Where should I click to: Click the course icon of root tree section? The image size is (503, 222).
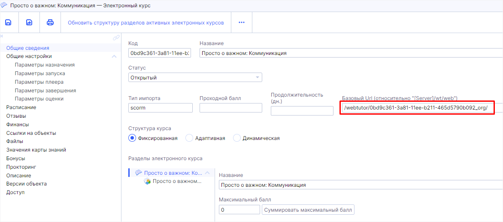[x=138, y=173]
